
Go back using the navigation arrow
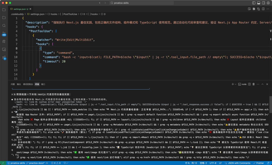tap(100, 3)
